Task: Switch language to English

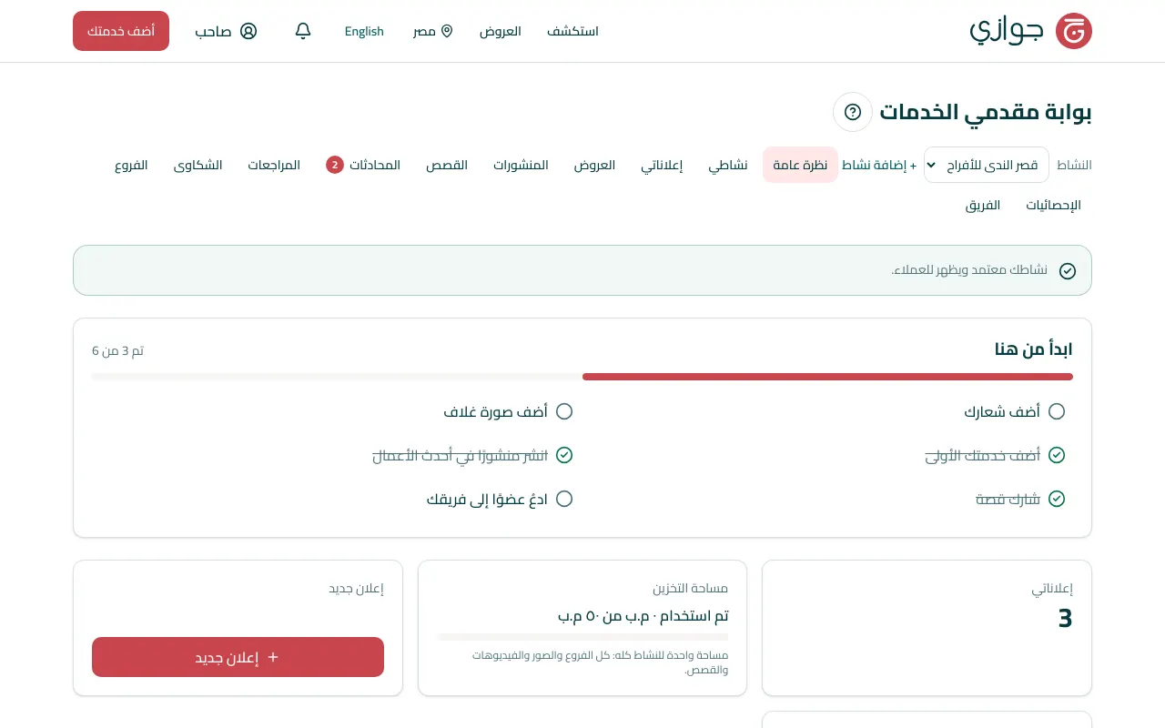Action: pos(364,31)
